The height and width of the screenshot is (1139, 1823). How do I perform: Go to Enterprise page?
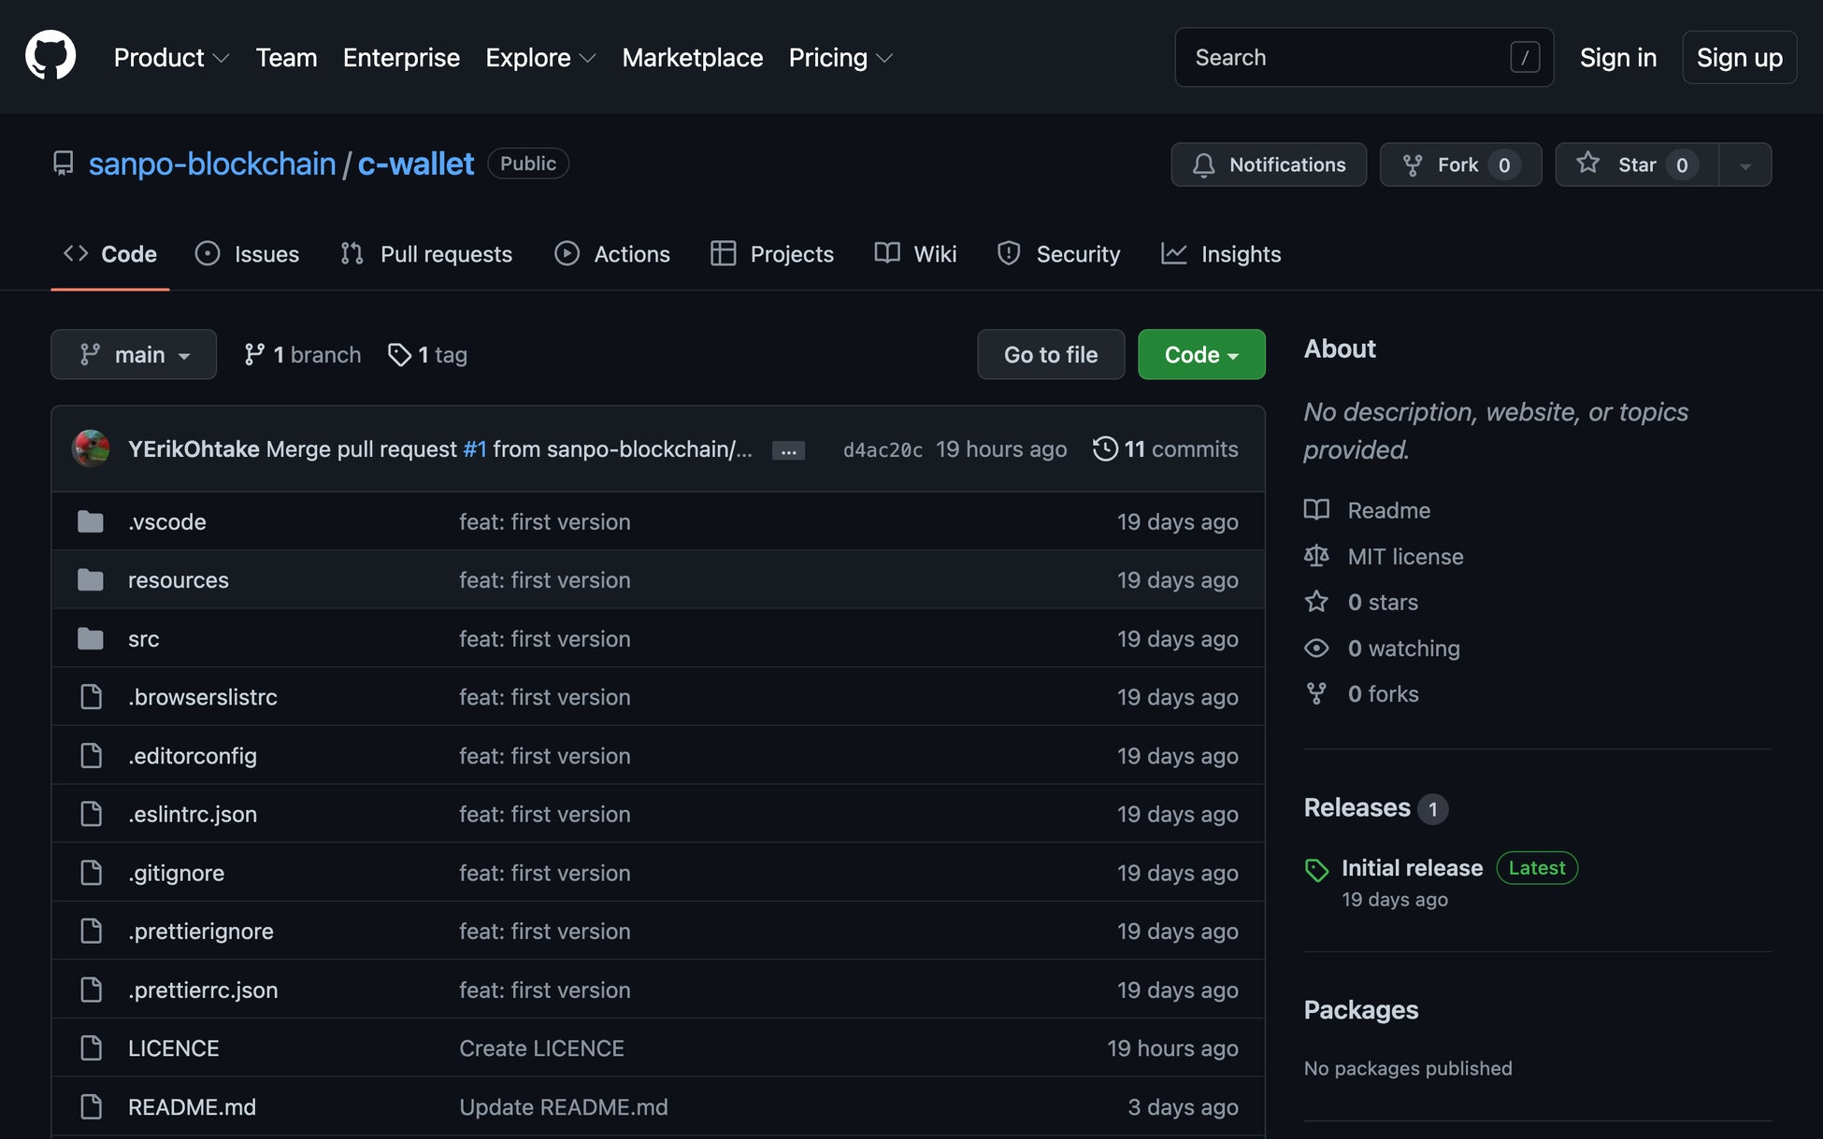pyautogui.click(x=401, y=57)
